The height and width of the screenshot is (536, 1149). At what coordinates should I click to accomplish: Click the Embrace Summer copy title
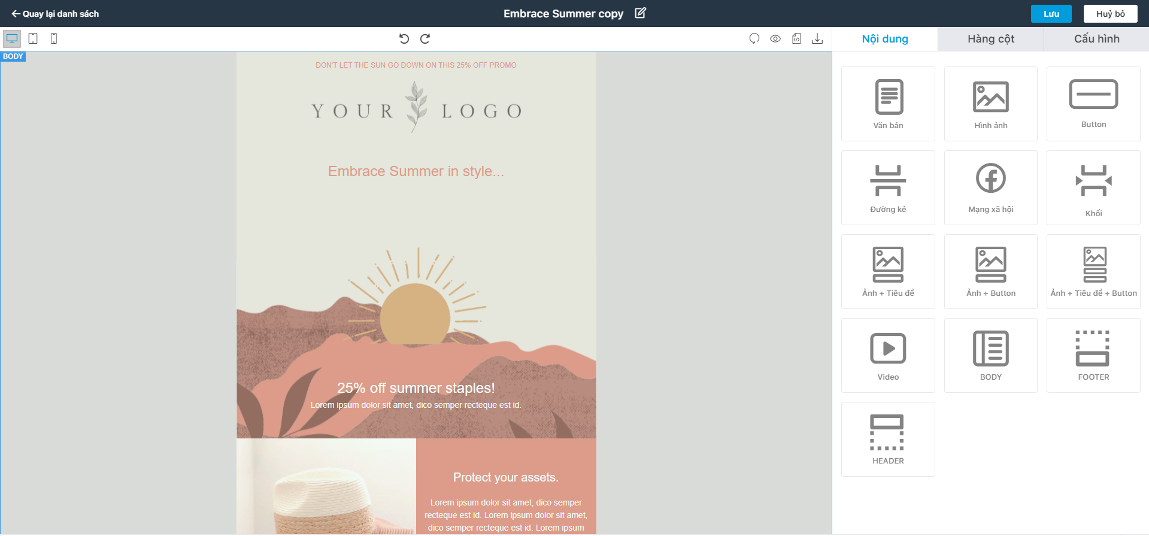(563, 14)
